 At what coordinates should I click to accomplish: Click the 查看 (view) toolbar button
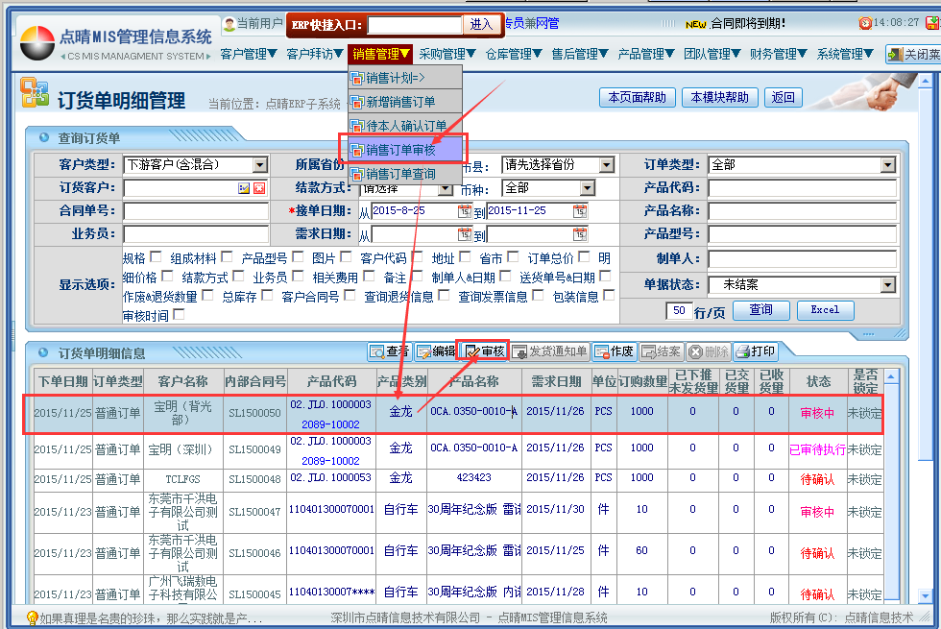[389, 351]
